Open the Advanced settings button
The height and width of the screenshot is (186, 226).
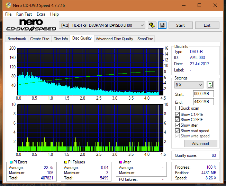click(x=200, y=144)
